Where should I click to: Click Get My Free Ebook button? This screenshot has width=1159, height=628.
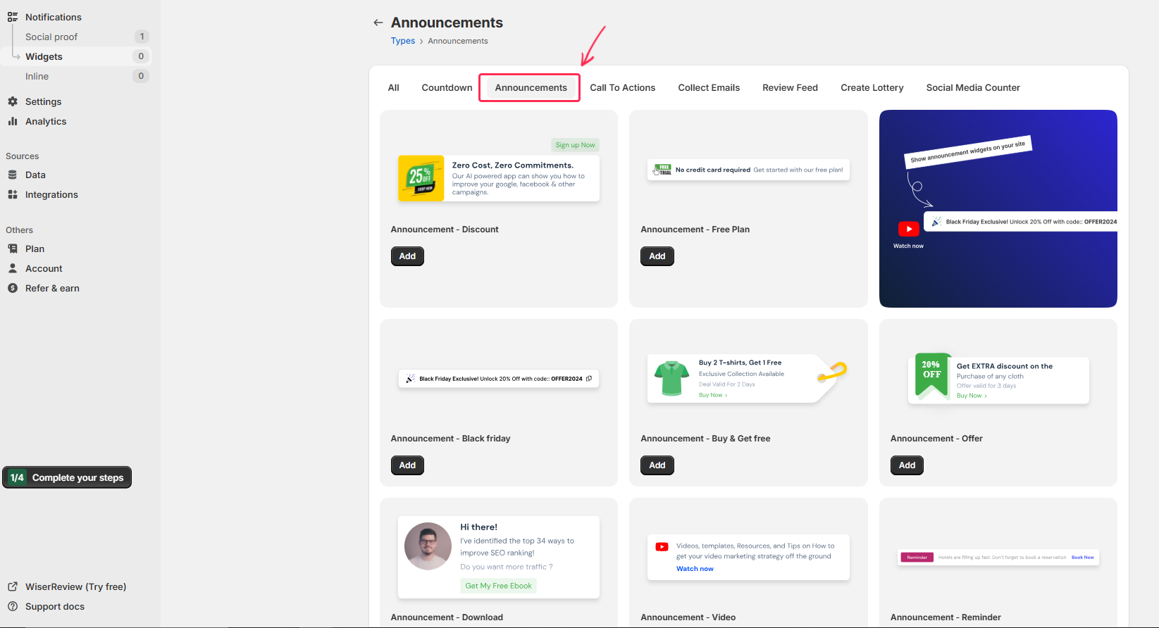click(x=498, y=586)
